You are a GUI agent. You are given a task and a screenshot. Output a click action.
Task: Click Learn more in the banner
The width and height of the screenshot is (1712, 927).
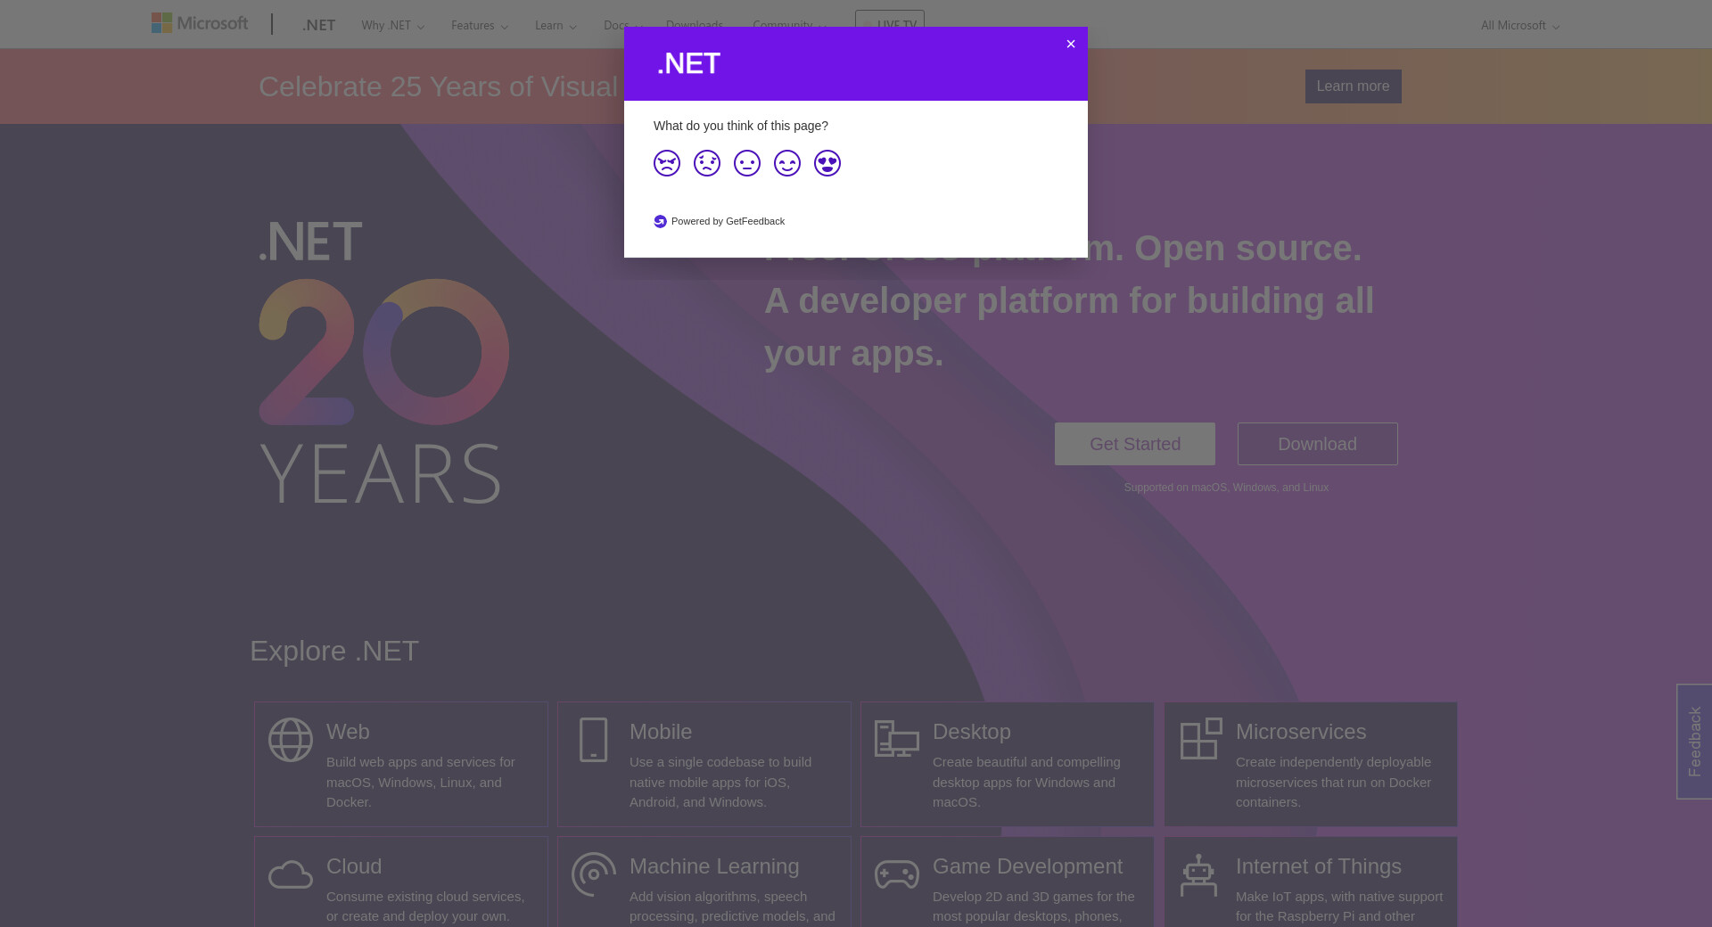[1354, 86]
